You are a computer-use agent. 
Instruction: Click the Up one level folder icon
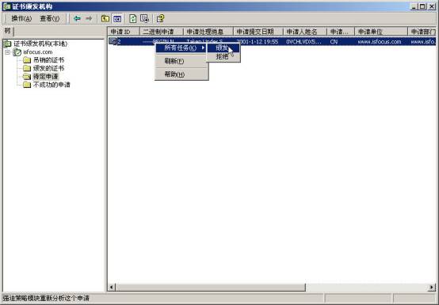[x=105, y=19]
